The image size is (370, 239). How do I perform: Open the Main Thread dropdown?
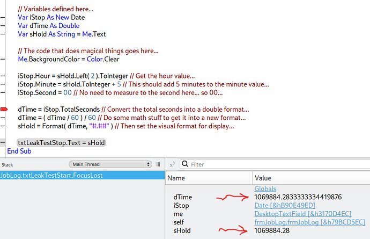113,164
